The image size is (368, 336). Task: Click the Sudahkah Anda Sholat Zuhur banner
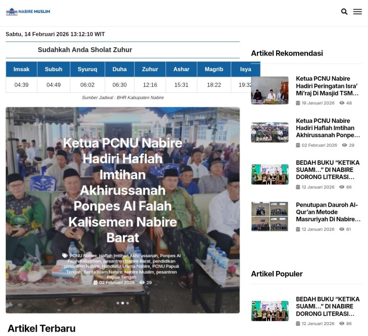click(x=85, y=50)
